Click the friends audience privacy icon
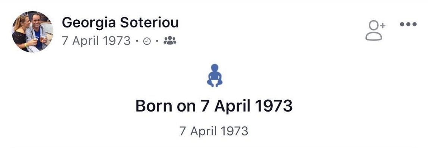Screen dimensions: 428x148 170,41
